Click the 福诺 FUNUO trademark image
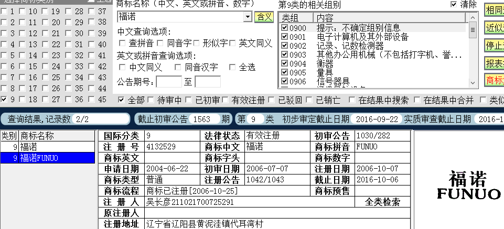The width and height of the screenshot is (504, 229). coord(468,186)
